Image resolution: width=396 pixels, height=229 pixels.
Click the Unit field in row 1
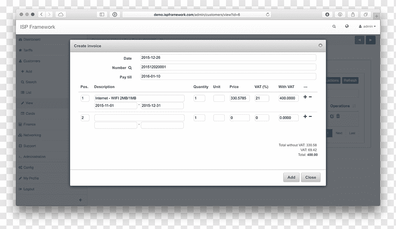click(x=219, y=98)
